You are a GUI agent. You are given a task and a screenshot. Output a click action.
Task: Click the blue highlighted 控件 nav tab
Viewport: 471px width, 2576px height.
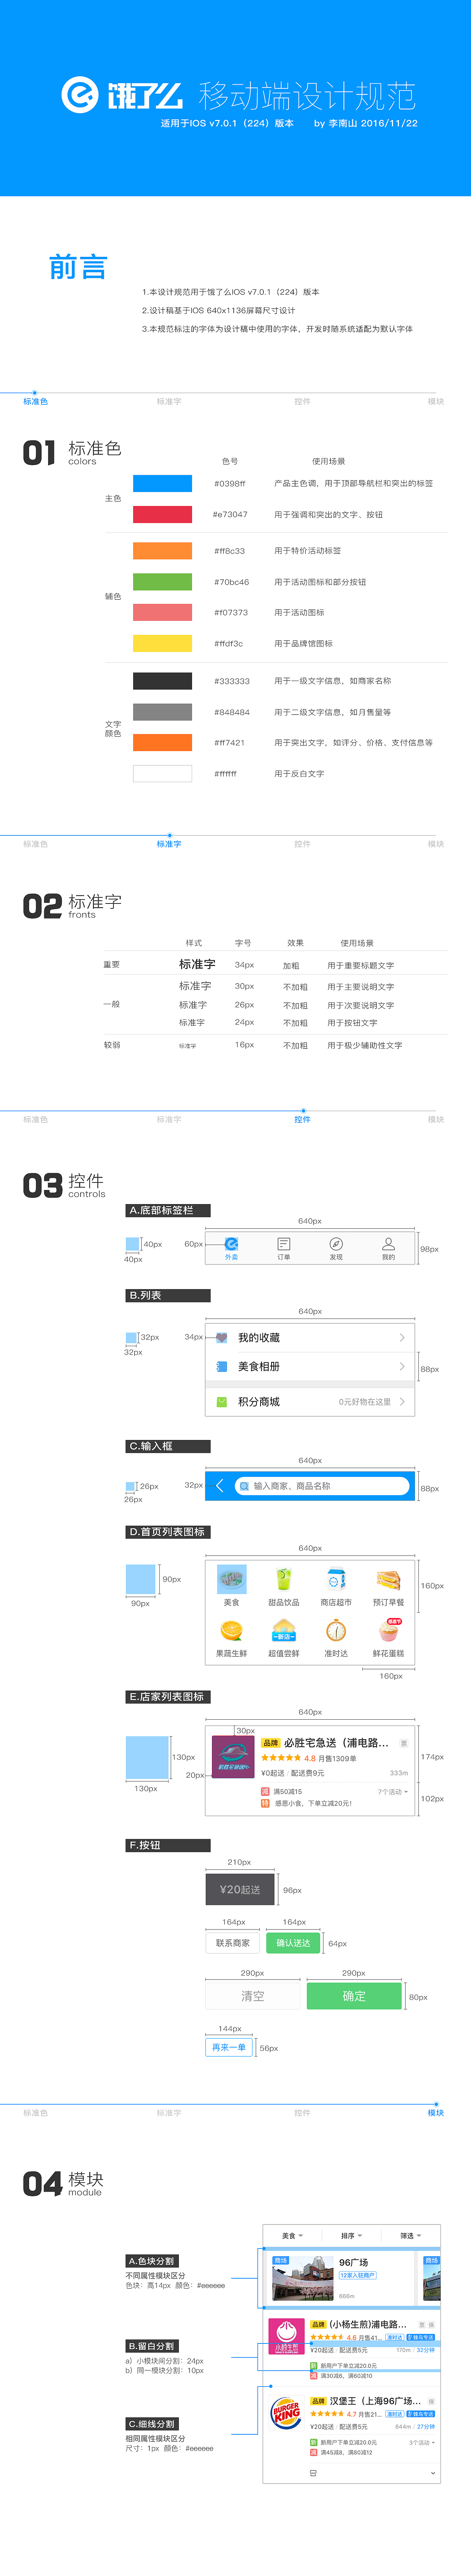pos(302,1119)
